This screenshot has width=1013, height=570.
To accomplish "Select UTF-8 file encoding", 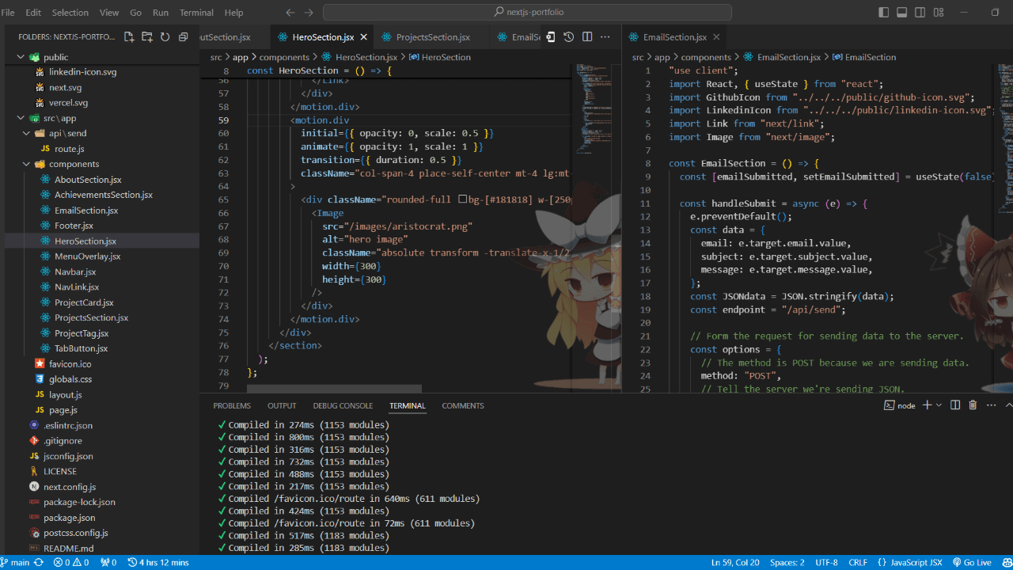I will (826, 563).
